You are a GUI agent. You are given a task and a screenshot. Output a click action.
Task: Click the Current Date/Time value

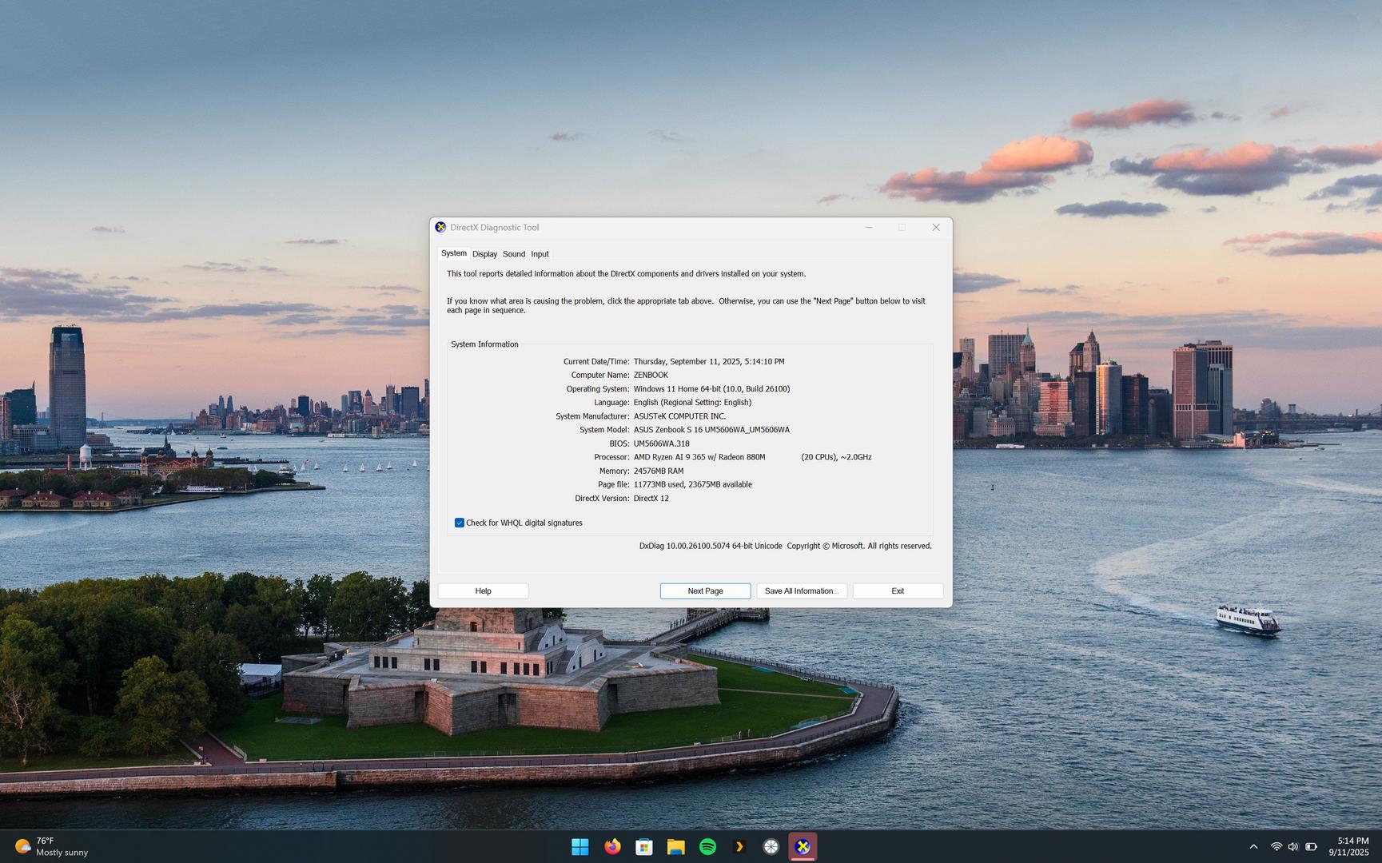[x=709, y=361]
